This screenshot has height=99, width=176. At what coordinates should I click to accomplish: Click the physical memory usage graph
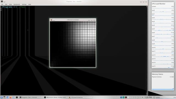click(163, 84)
